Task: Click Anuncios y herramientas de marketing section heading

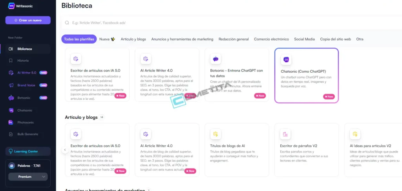Action: click(105, 190)
